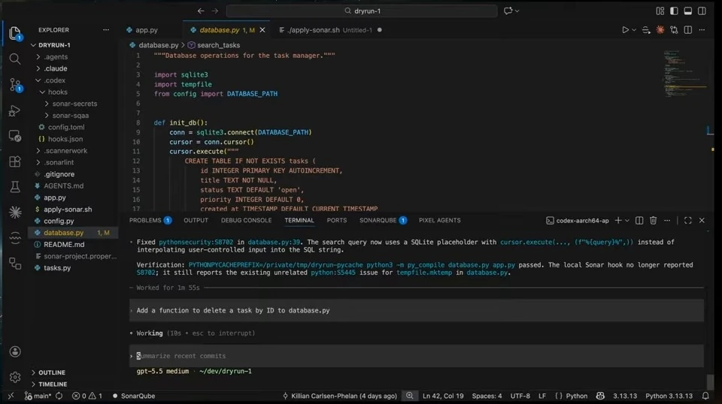Open the Explorer view in activity bar
The image size is (722, 404).
15,33
